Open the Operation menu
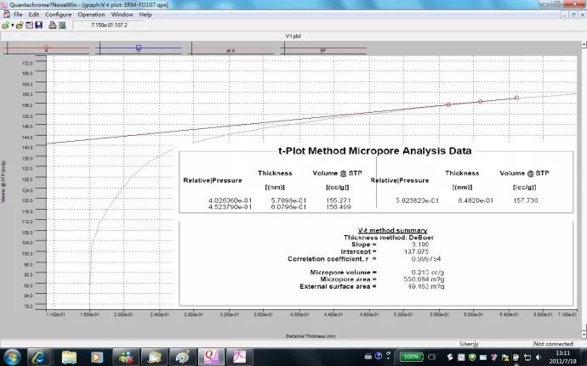Screen dimensions: 587x366 (x=91, y=14)
